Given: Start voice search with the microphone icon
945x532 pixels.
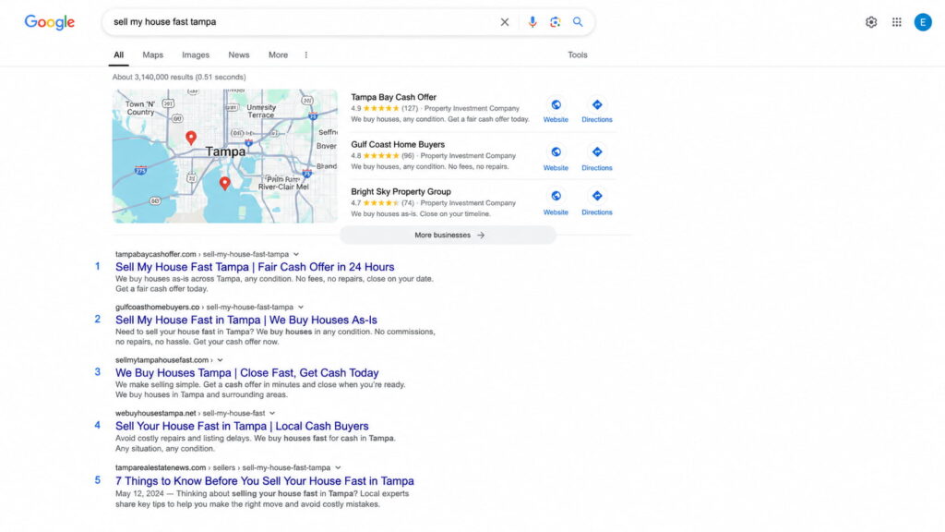Looking at the screenshot, I should coord(532,22).
